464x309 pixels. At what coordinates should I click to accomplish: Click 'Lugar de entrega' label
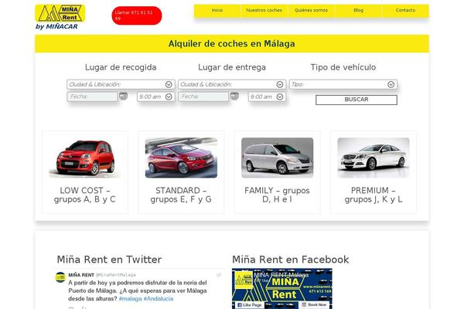pyautogui.click(x=232, y=67)
